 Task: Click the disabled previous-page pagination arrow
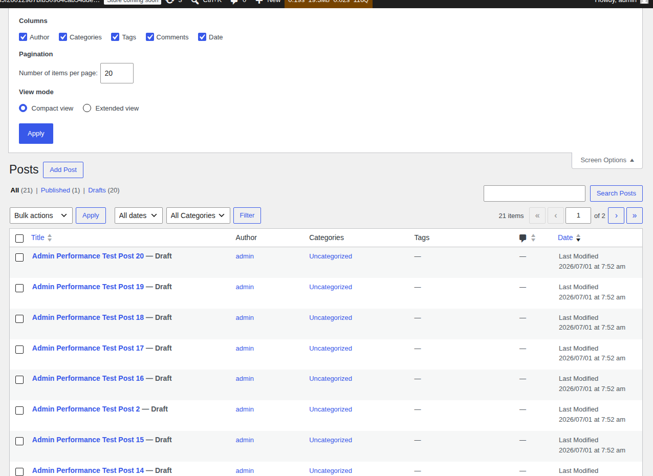click(556, 215)
